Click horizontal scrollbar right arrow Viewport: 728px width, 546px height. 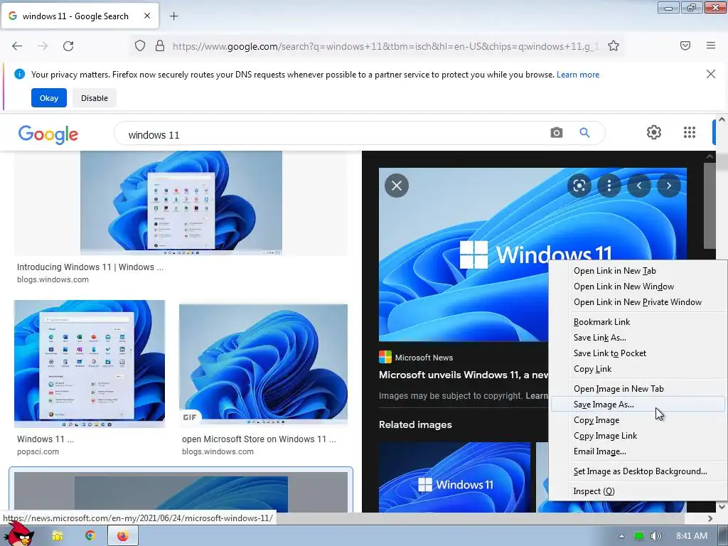pos(710,518)
